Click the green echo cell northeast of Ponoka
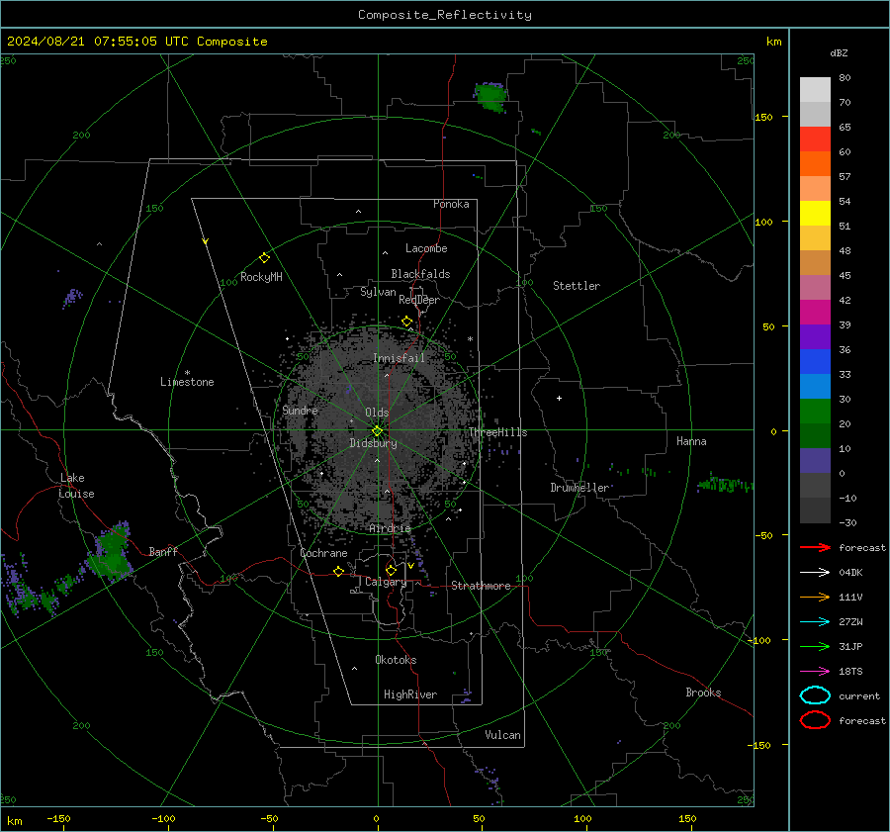 (489, 96)
